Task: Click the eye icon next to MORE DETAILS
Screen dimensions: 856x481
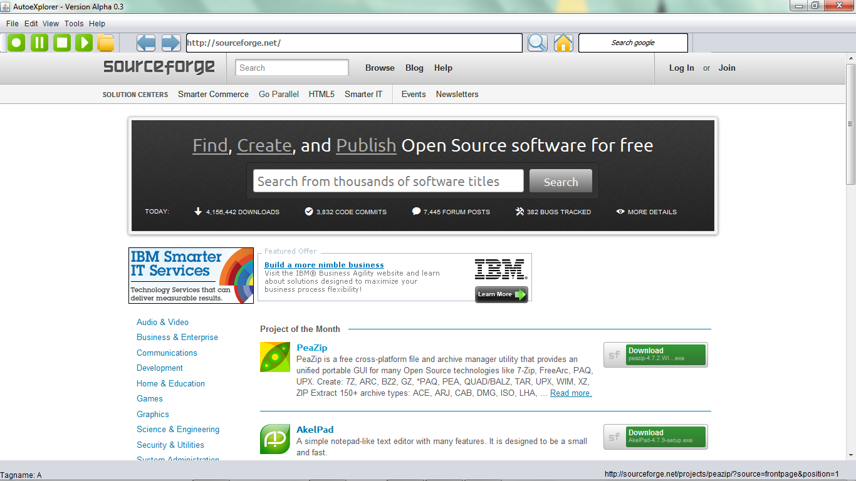Action: (620, 212)
